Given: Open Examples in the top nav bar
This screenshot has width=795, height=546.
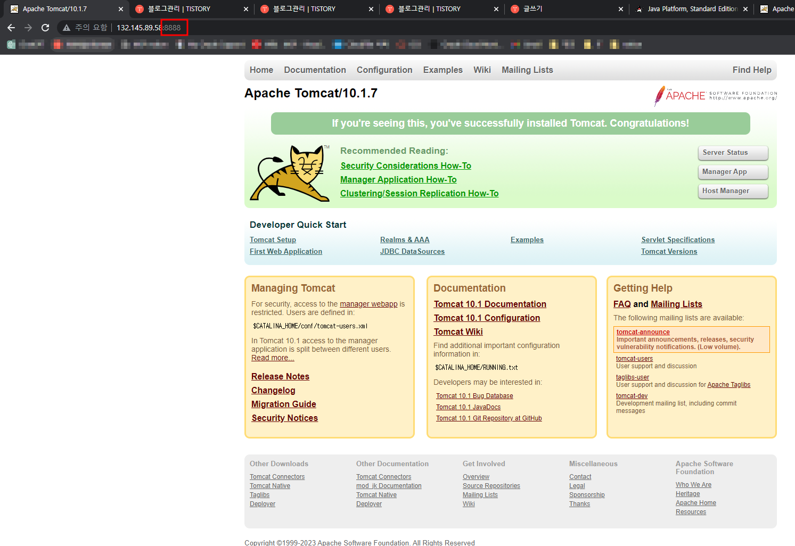Looking at the screenshot, I should pos(443,70).
